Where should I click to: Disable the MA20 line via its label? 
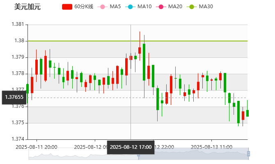click(175, 7)
